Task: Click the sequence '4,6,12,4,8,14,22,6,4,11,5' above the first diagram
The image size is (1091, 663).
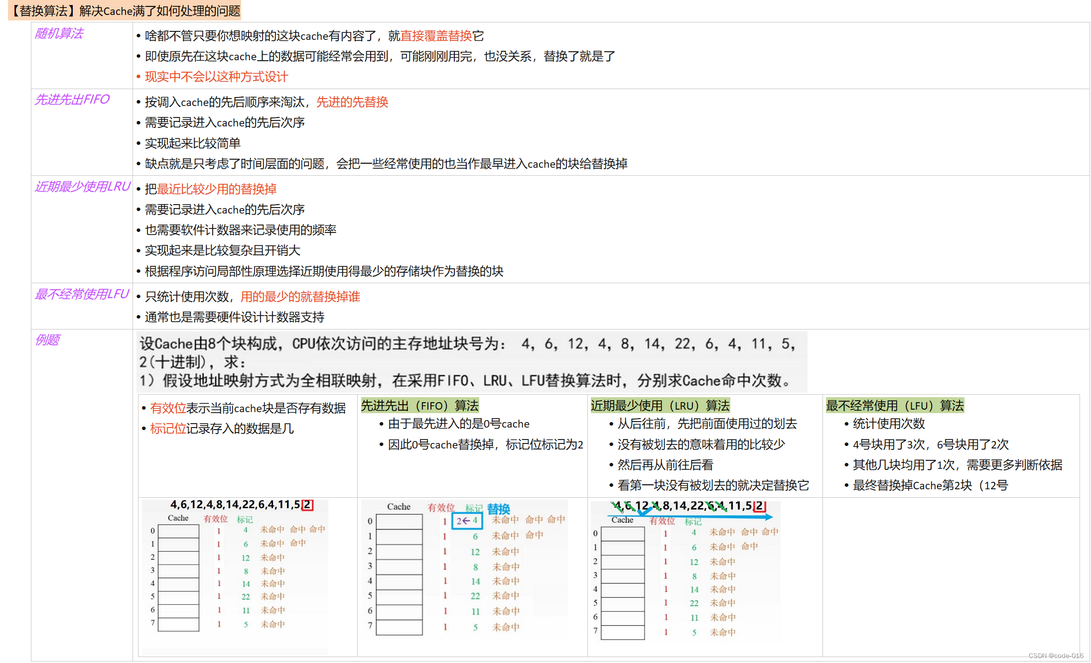Action: [235, 505]
